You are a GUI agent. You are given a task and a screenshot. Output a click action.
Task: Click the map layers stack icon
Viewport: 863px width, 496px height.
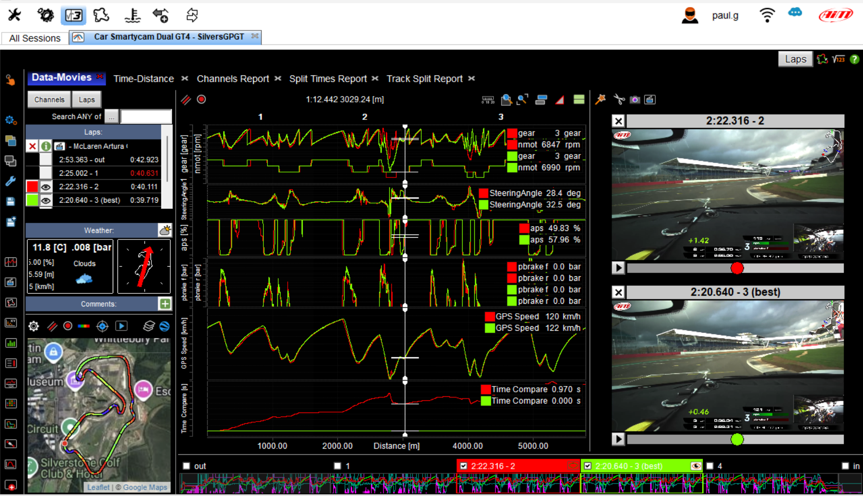[149, 326]
